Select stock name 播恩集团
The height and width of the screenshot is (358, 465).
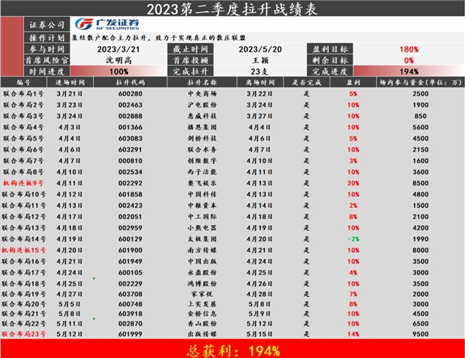coord(202,128)
